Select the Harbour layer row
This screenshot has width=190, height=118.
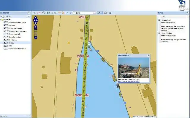tap(15, 43)
